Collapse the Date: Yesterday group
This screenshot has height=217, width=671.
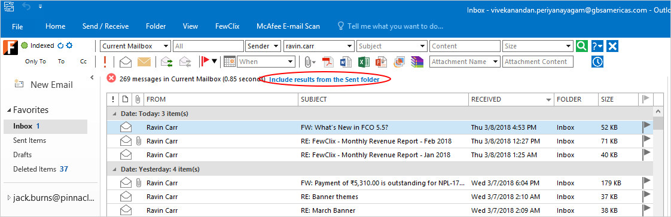[114, 170]
